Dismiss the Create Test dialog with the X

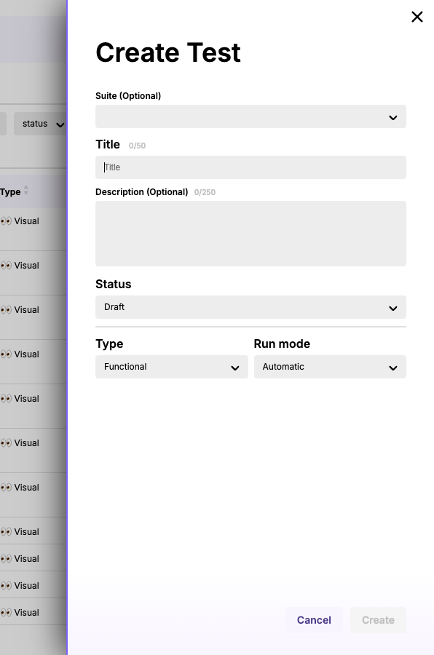(417, 17)
